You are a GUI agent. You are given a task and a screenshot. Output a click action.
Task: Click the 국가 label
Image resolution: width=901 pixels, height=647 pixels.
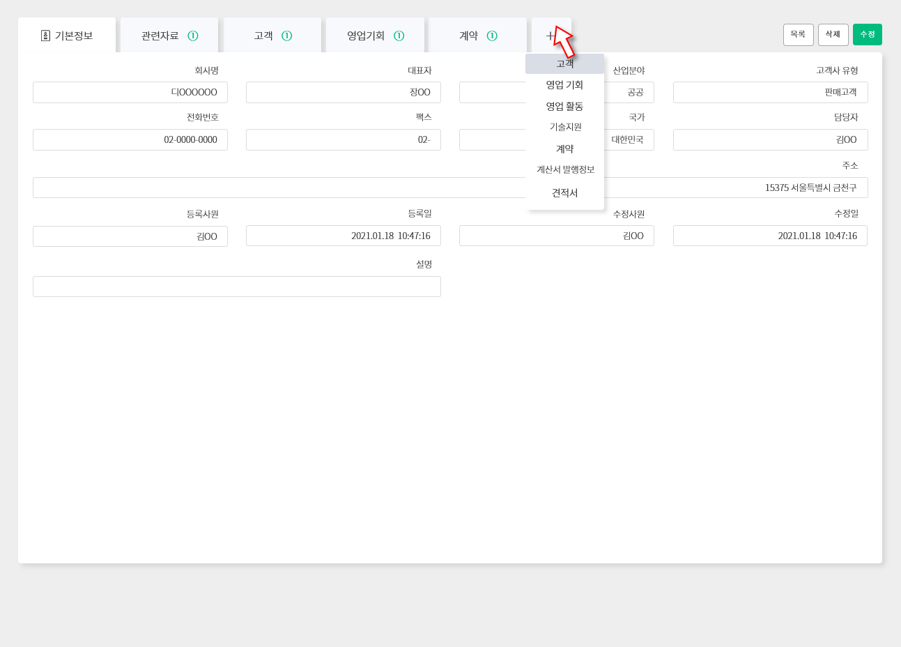(x=637, y=117)
